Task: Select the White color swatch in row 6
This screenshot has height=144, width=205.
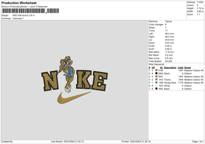Action: (x=156, y=86)
